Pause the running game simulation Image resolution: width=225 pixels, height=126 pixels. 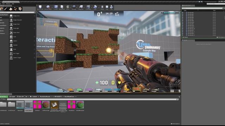pyautogui.click(x=102, y=7)
